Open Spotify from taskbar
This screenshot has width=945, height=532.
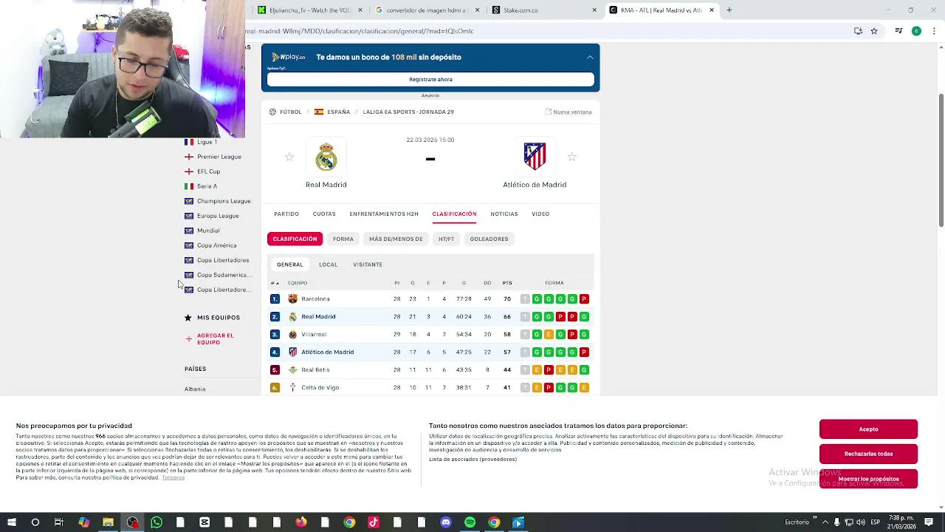470,522
